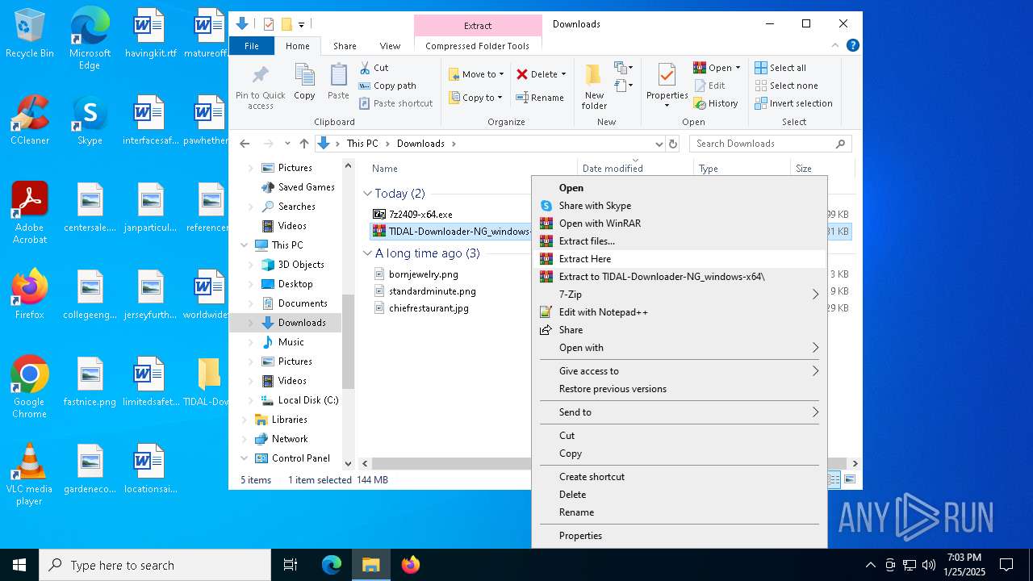The image size is (1033, 581).
Task: Click the Search Downloads field
Action: click(771, 144)
